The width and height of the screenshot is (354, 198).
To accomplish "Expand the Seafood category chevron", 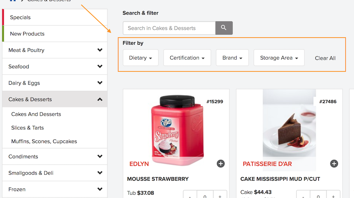I will coord(100,67).
